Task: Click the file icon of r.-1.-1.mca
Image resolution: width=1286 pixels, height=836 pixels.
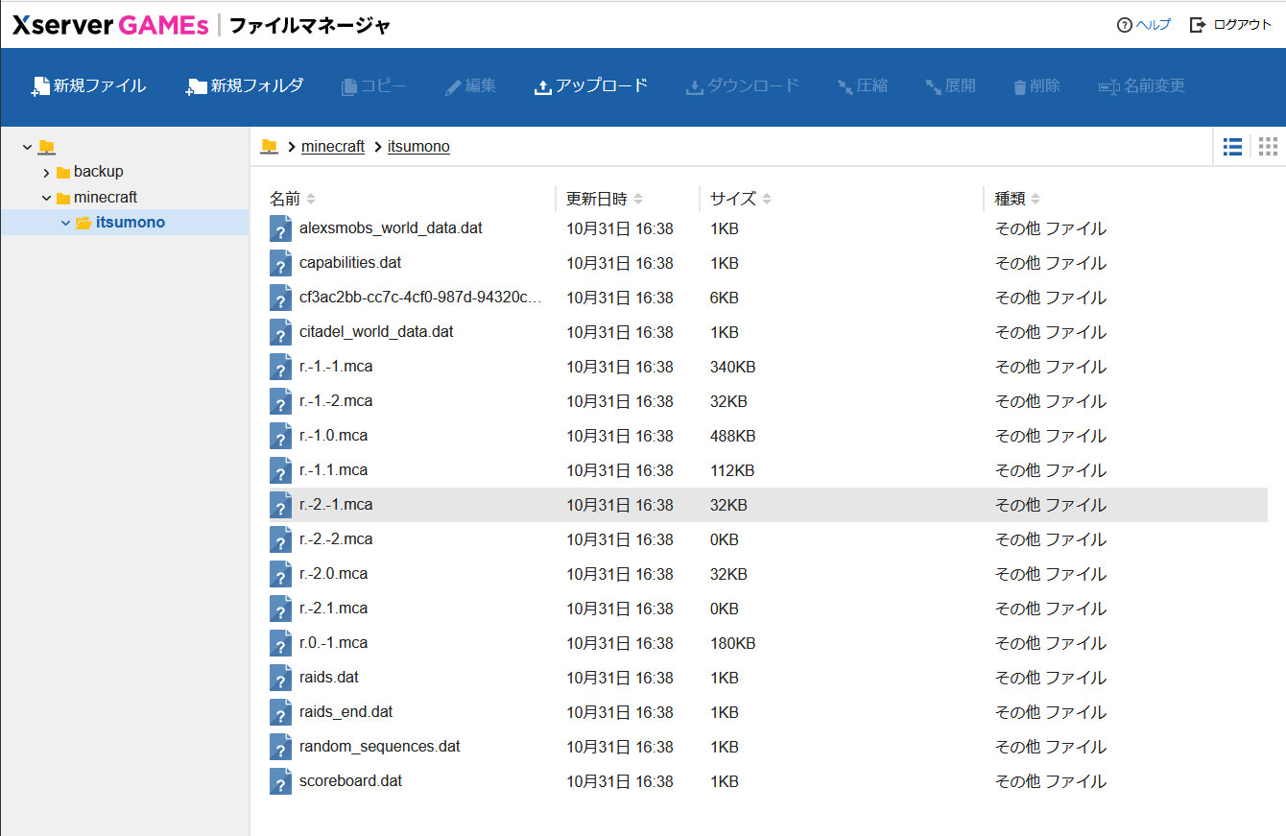Action: tap(280, 367)
